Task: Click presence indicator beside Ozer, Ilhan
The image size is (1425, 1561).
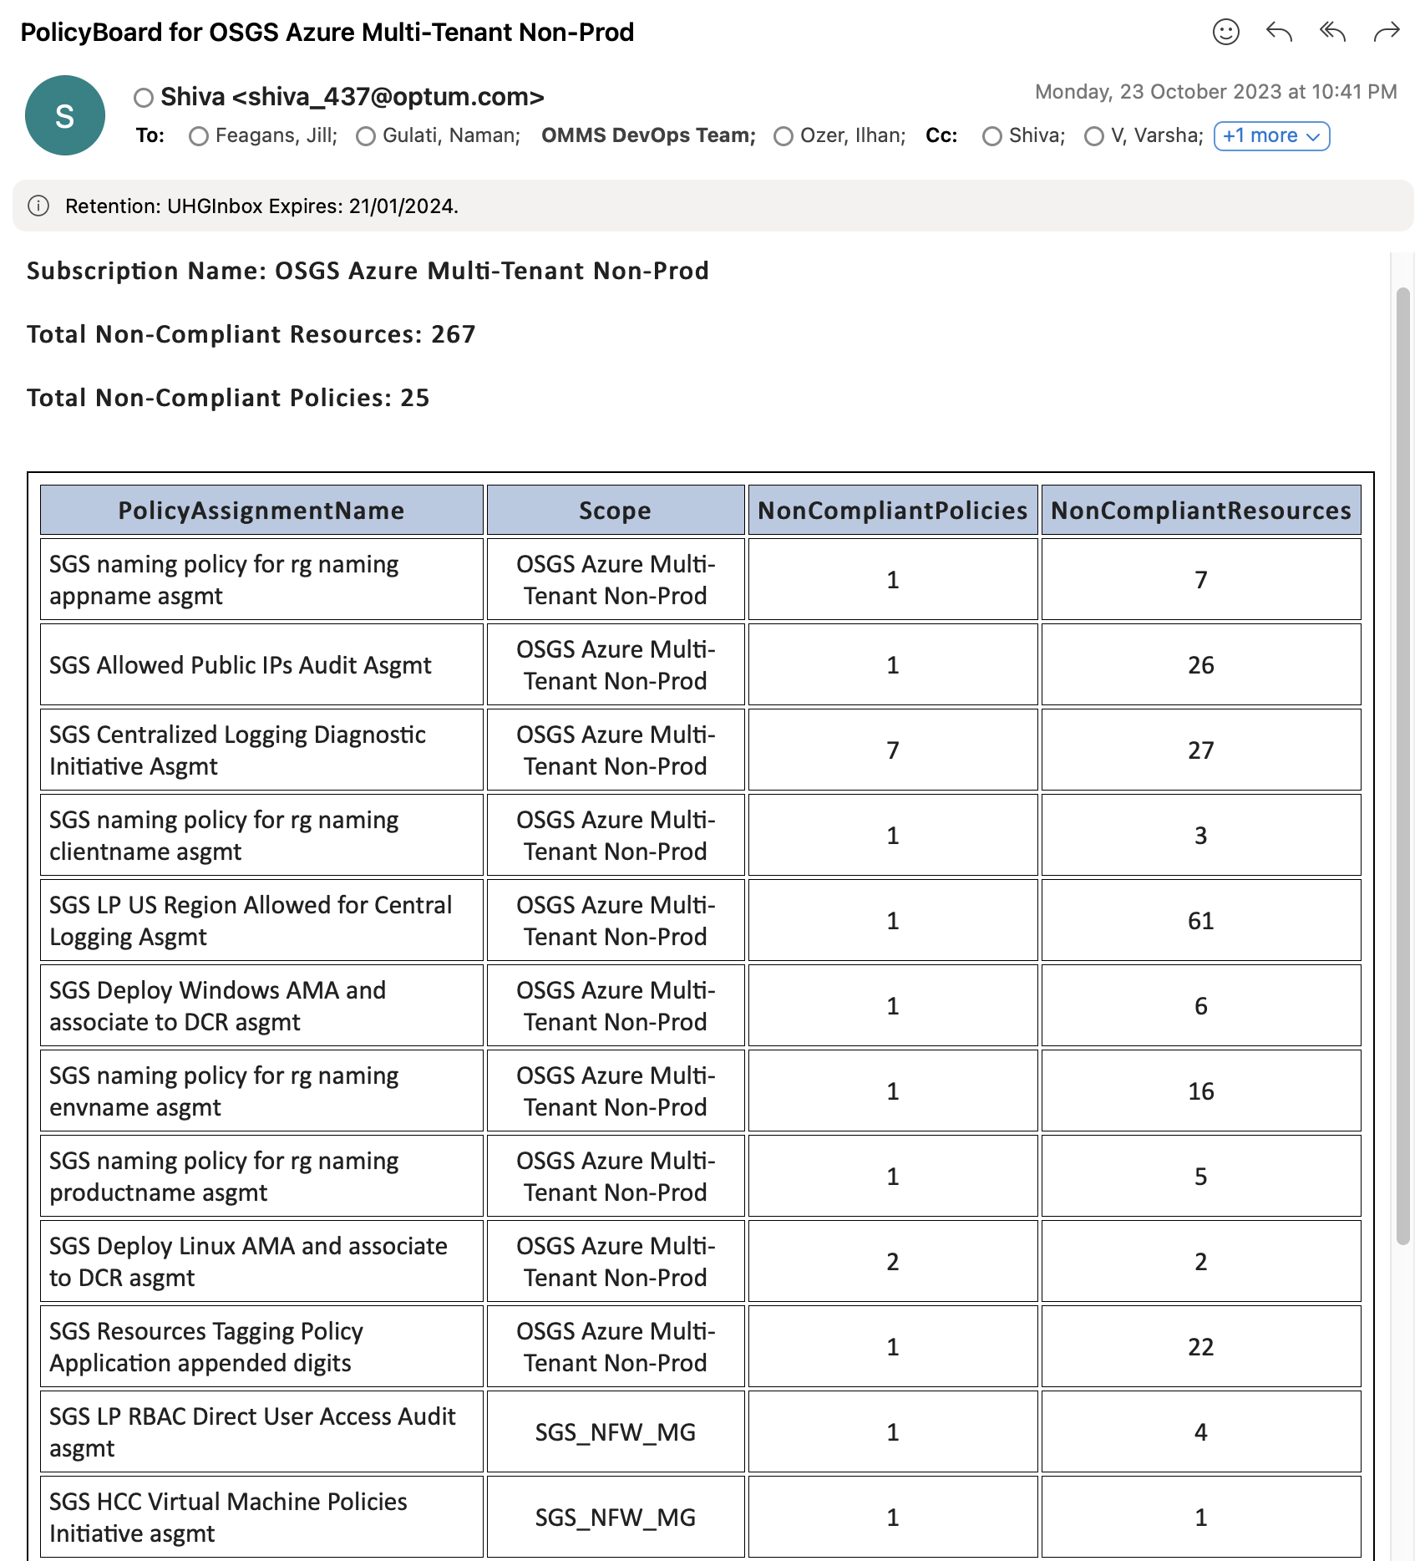Action: [783, 136]
